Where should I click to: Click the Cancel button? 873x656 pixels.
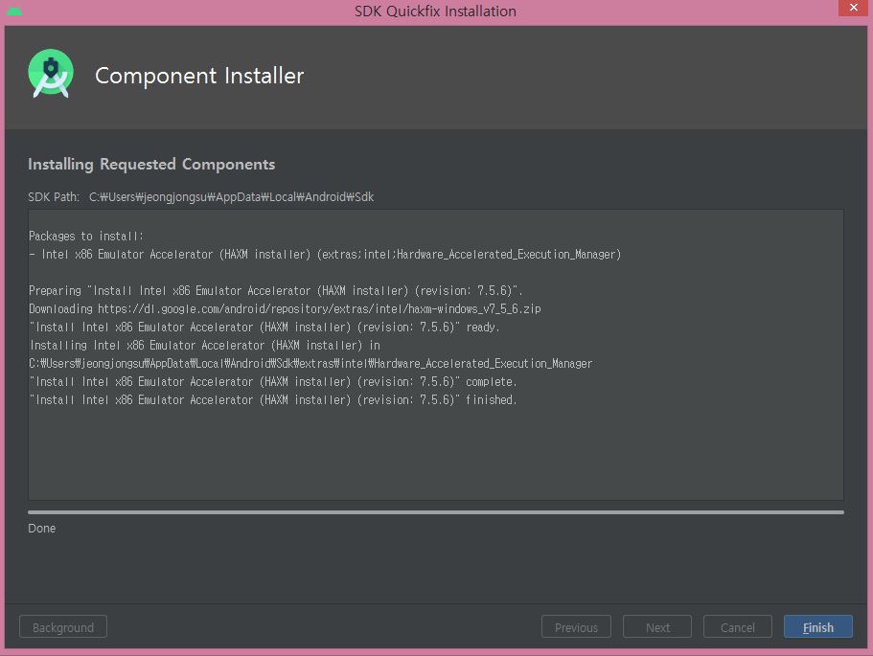(x=737, y=626)
